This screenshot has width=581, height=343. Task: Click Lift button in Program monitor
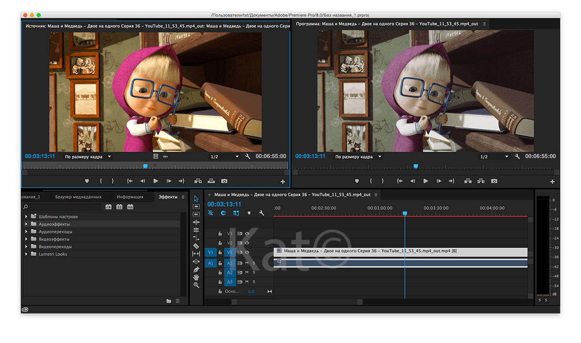468,181
